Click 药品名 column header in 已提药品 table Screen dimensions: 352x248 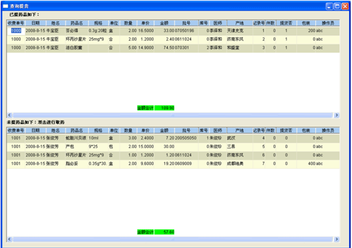point(77,23)
